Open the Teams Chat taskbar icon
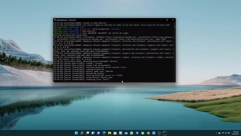The image size is (241, 136). tap(99, 133)
